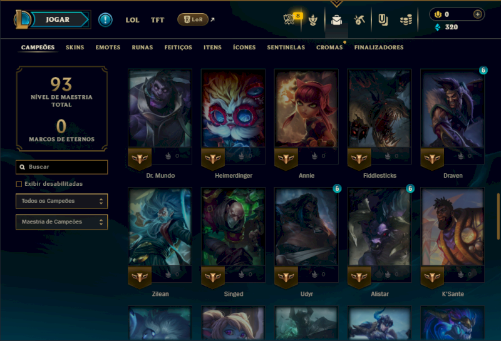The height and width of the screenshot is (341, 501).
Task: Click the champion list vertical scrollbar
Action: tap(498, 216)
